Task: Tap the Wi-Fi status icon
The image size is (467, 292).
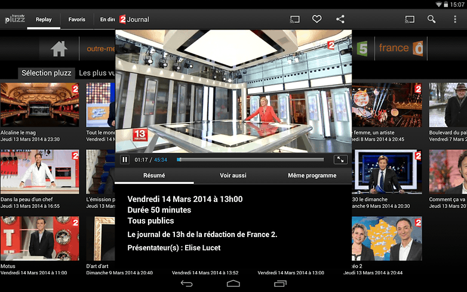Action: coord(438,4)
